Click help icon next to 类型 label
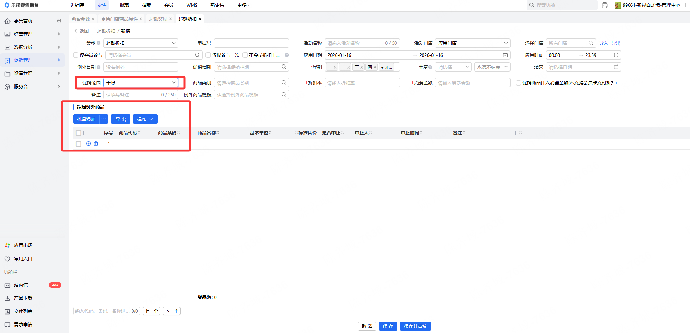This screenshot has width=690, height=333. coord(98,43)
